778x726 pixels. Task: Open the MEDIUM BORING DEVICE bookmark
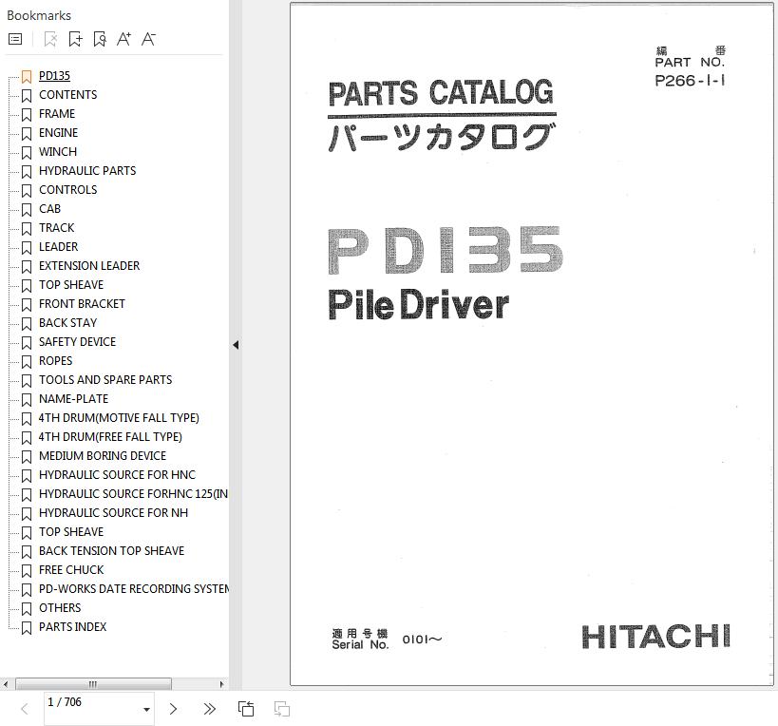pyautogui.click(x=103, y=456)
